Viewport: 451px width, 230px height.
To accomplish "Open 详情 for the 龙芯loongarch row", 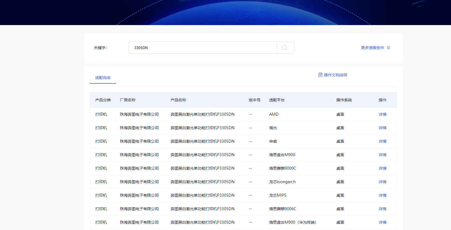I will (382, 182).
